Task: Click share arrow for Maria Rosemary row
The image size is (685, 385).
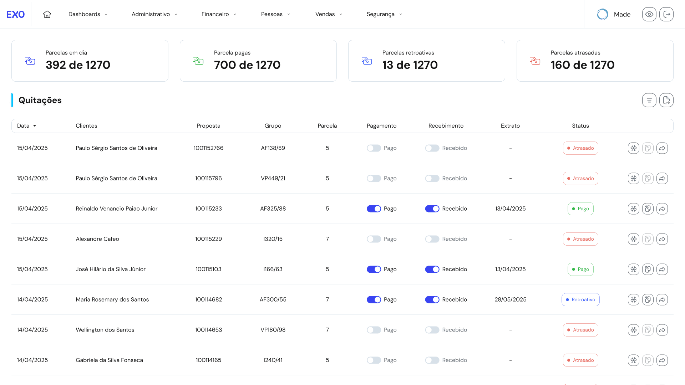Action: pos(662,299)
